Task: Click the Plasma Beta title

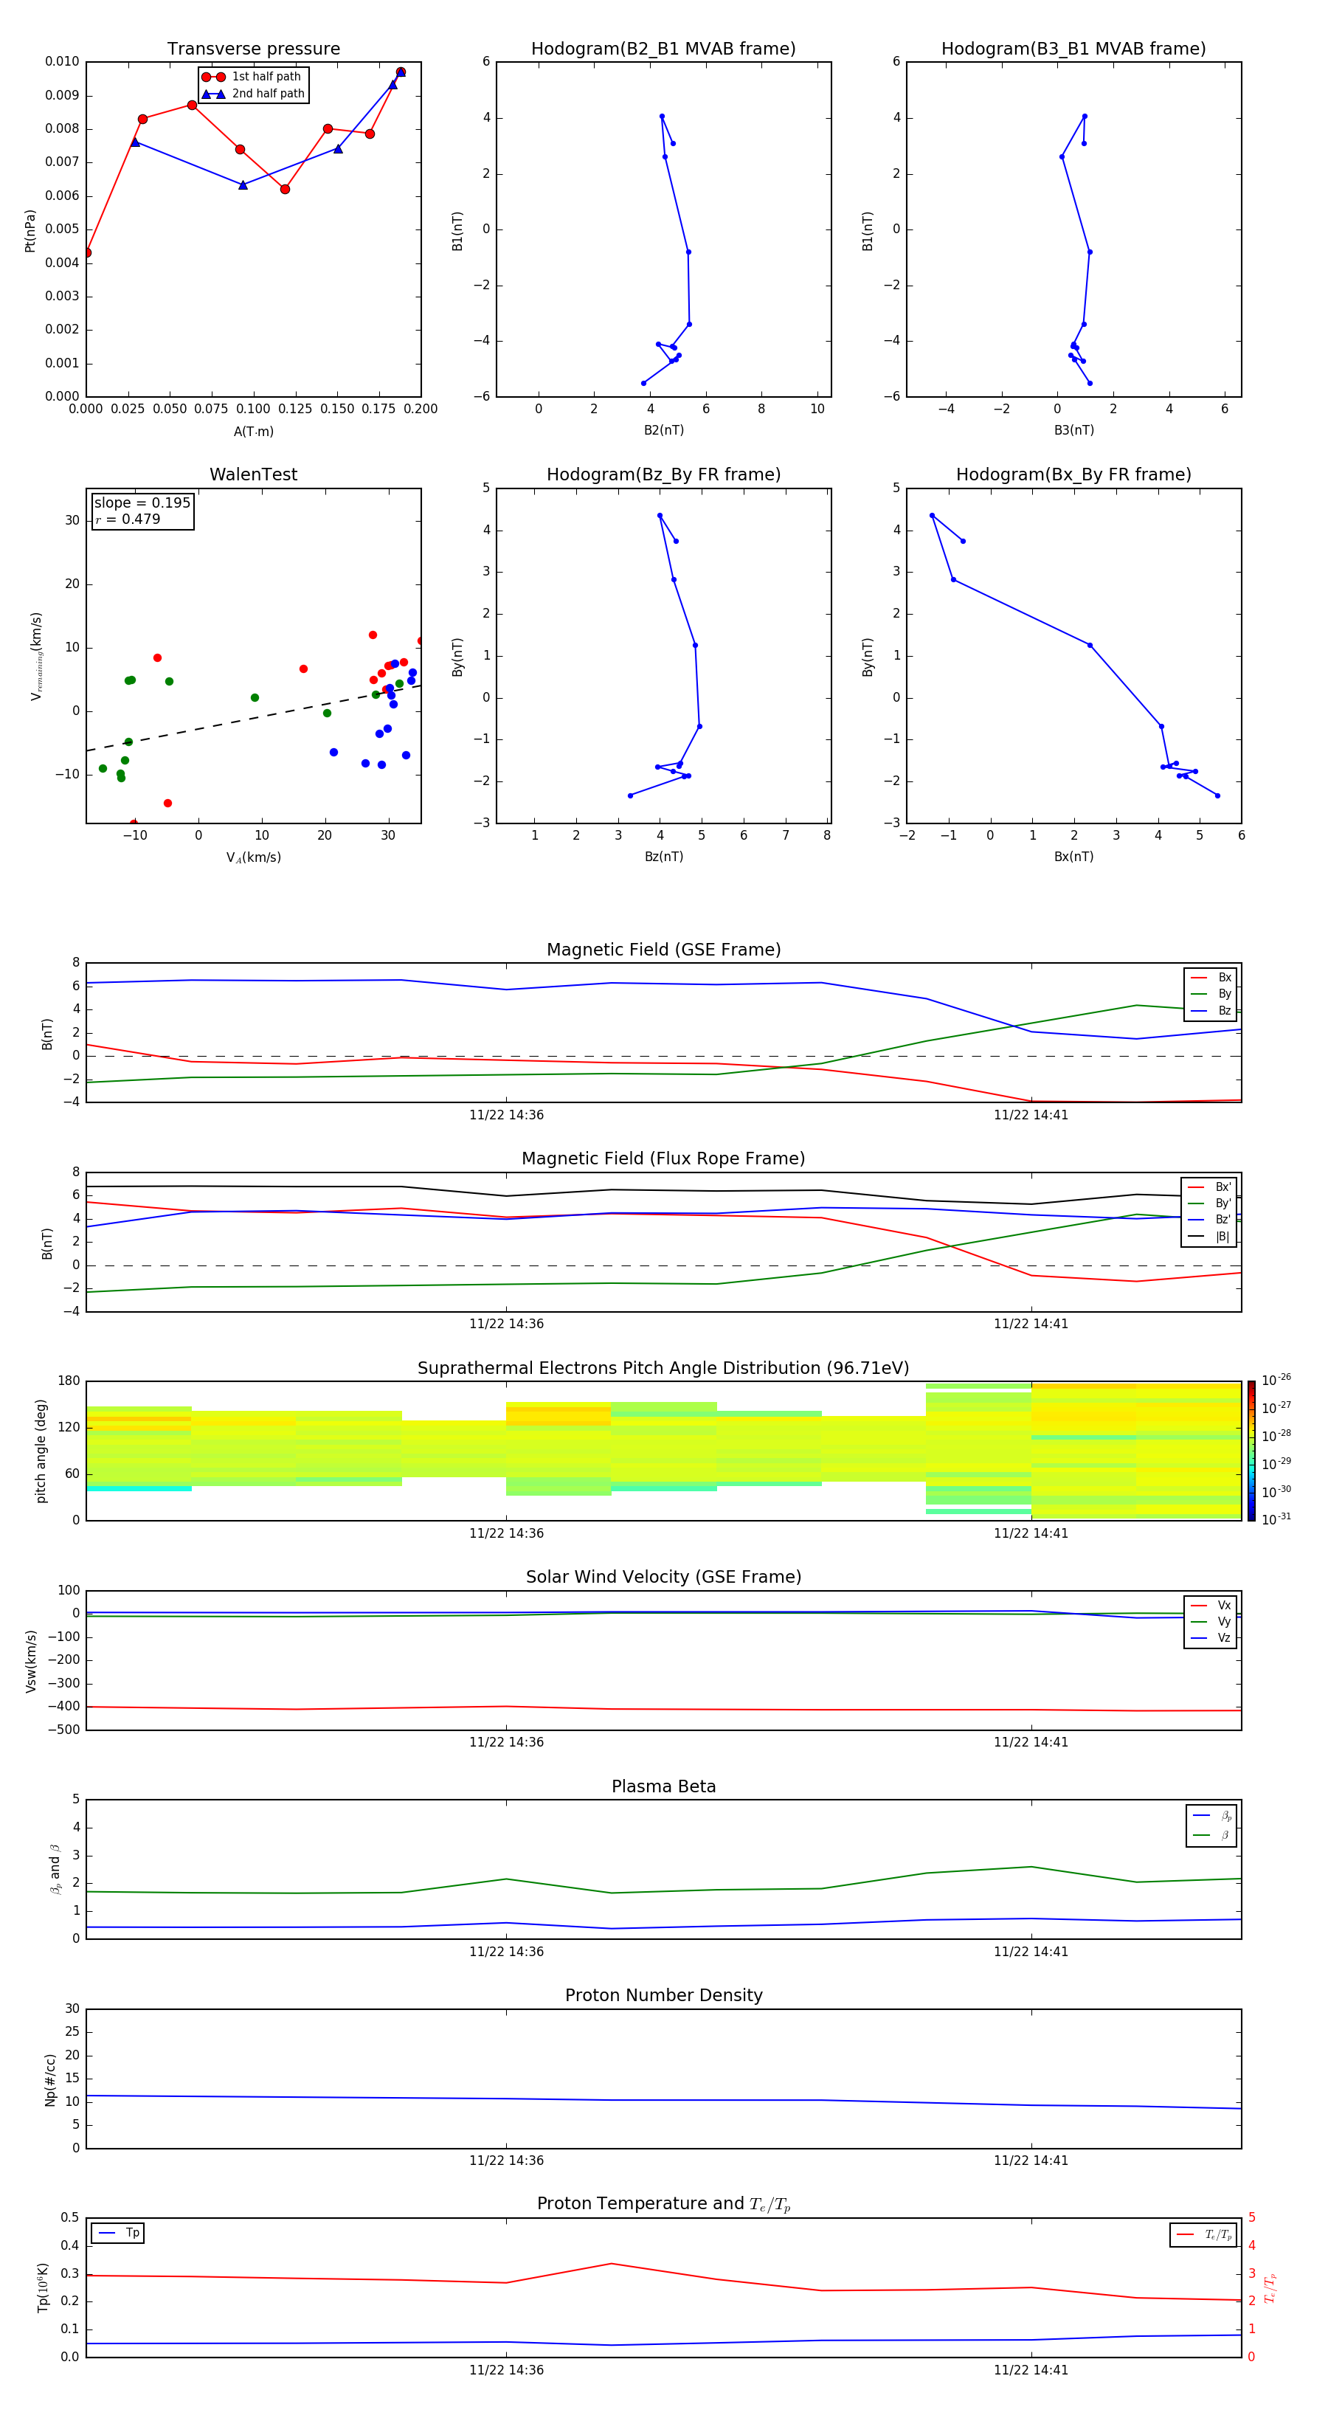Action: (x=663, y=1786)
